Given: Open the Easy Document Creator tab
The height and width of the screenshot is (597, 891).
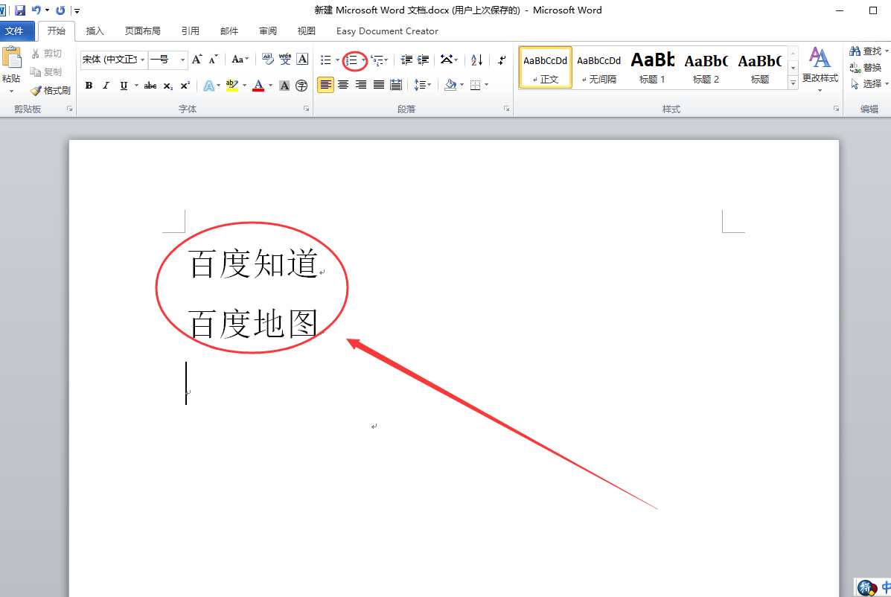Looking at the screenshot, I should click(x=387, y=31).
